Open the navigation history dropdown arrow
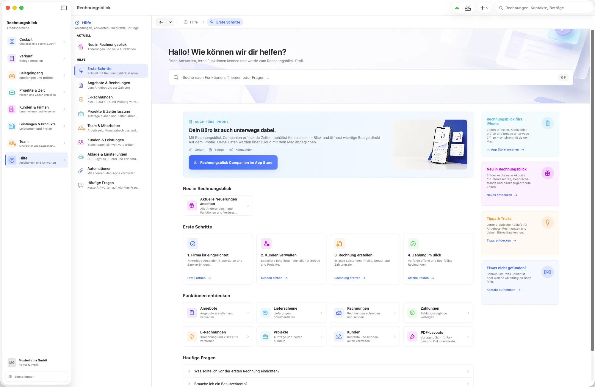This screenshot has width=595, height=387. point(170,22)
